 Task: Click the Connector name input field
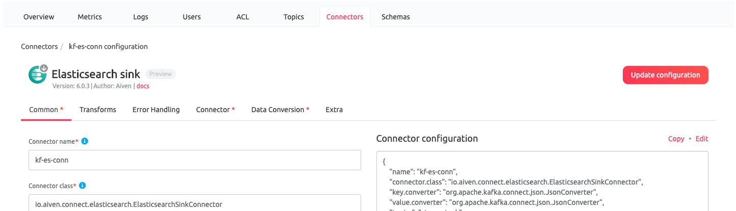195,160
